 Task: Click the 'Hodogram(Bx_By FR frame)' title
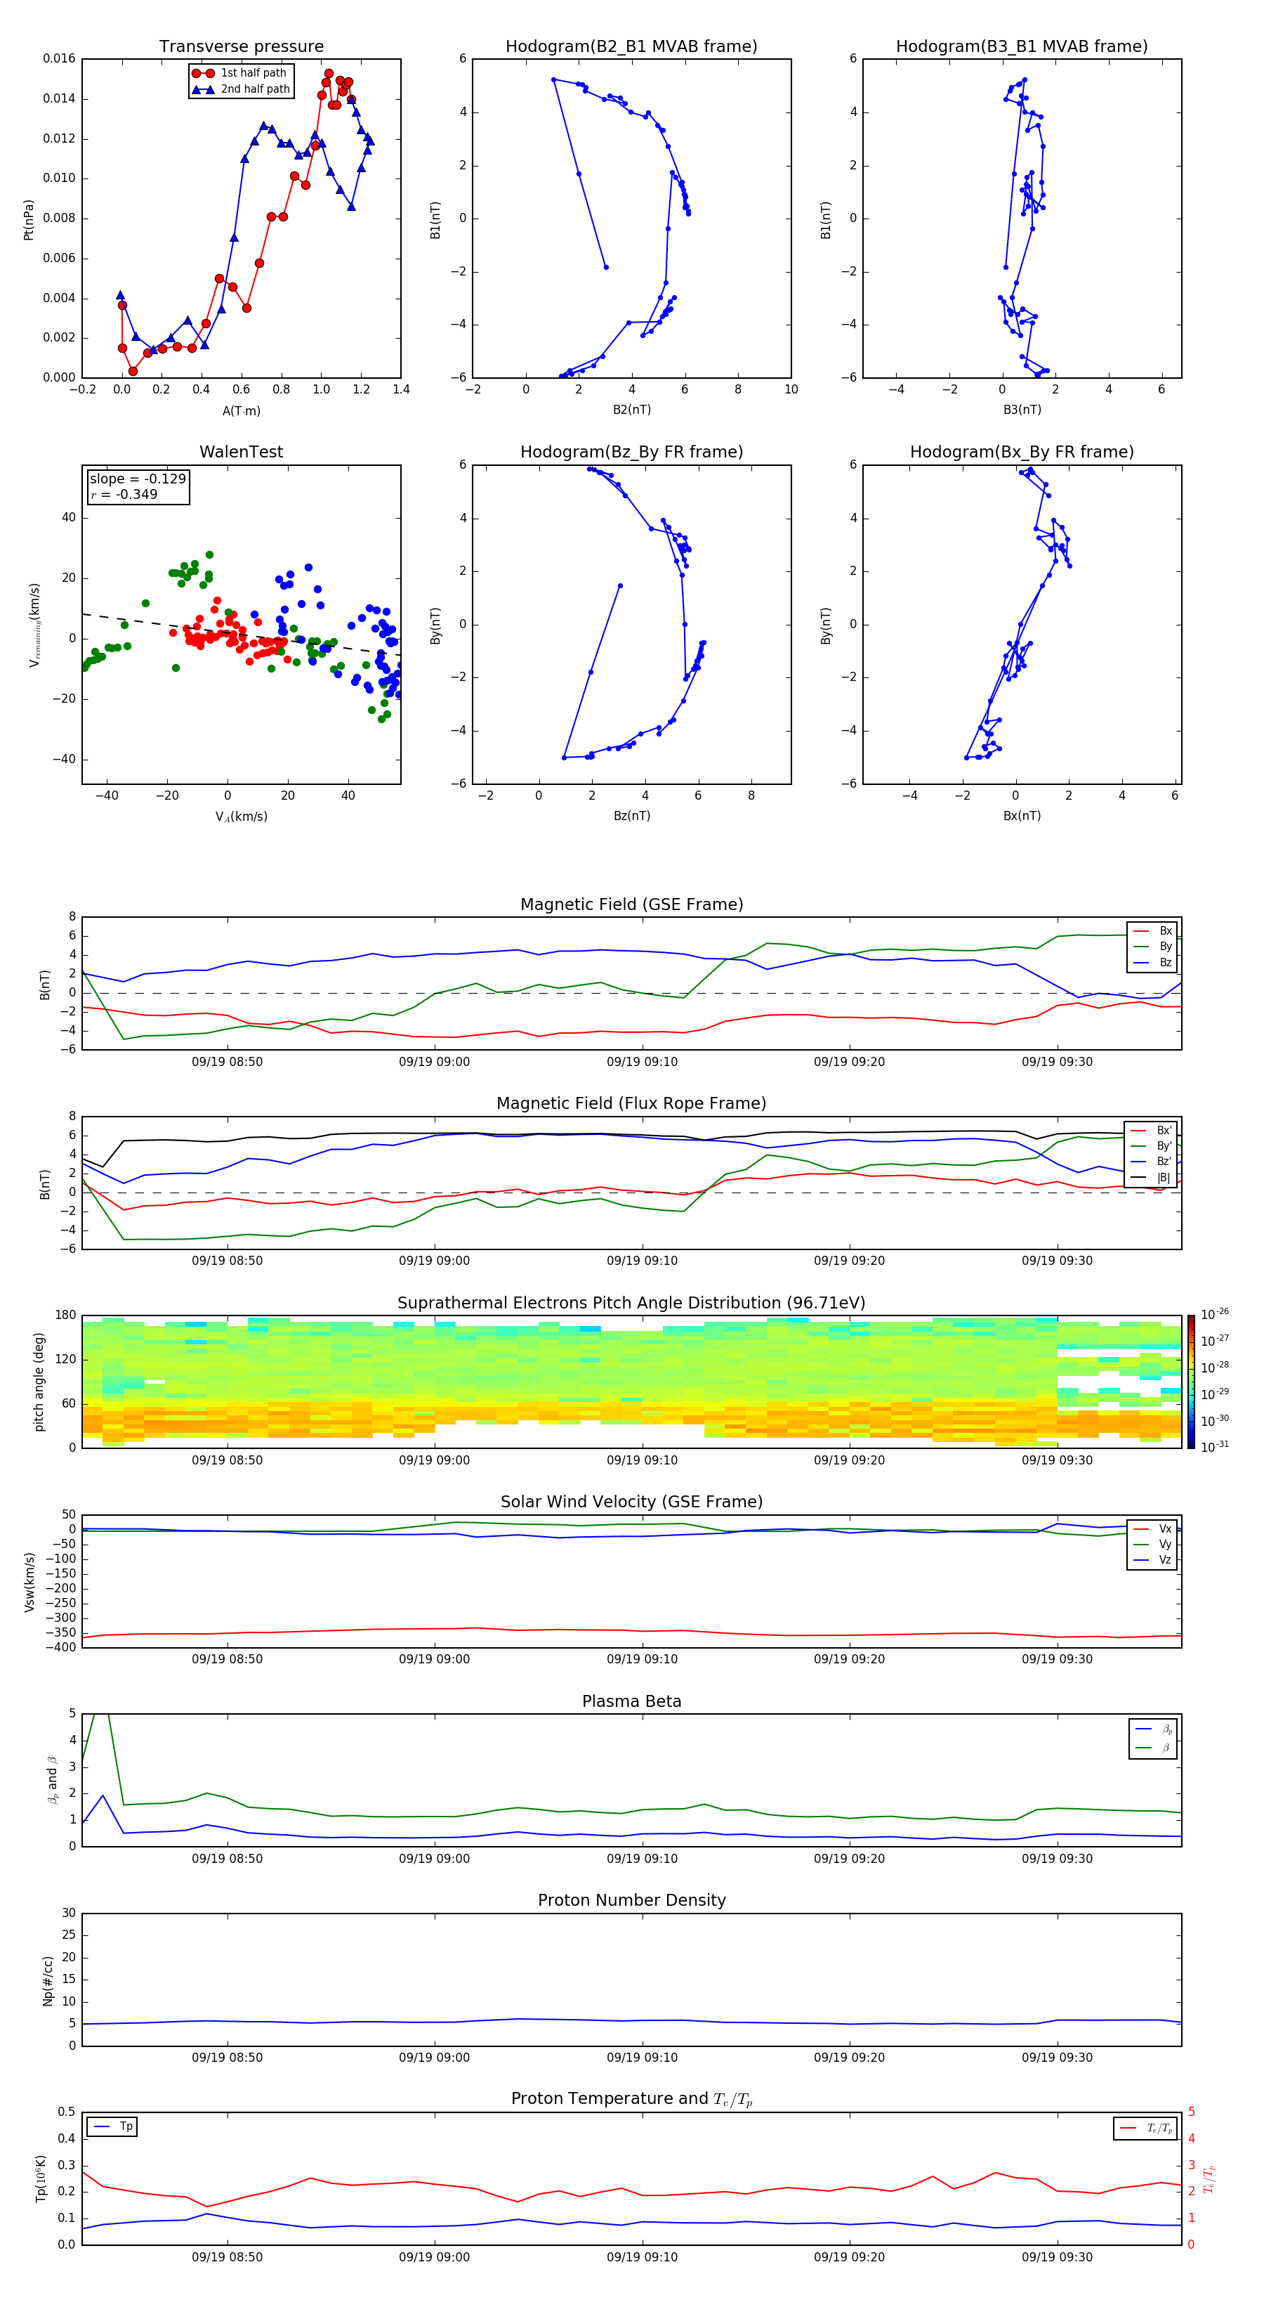tap(1022, 452)
